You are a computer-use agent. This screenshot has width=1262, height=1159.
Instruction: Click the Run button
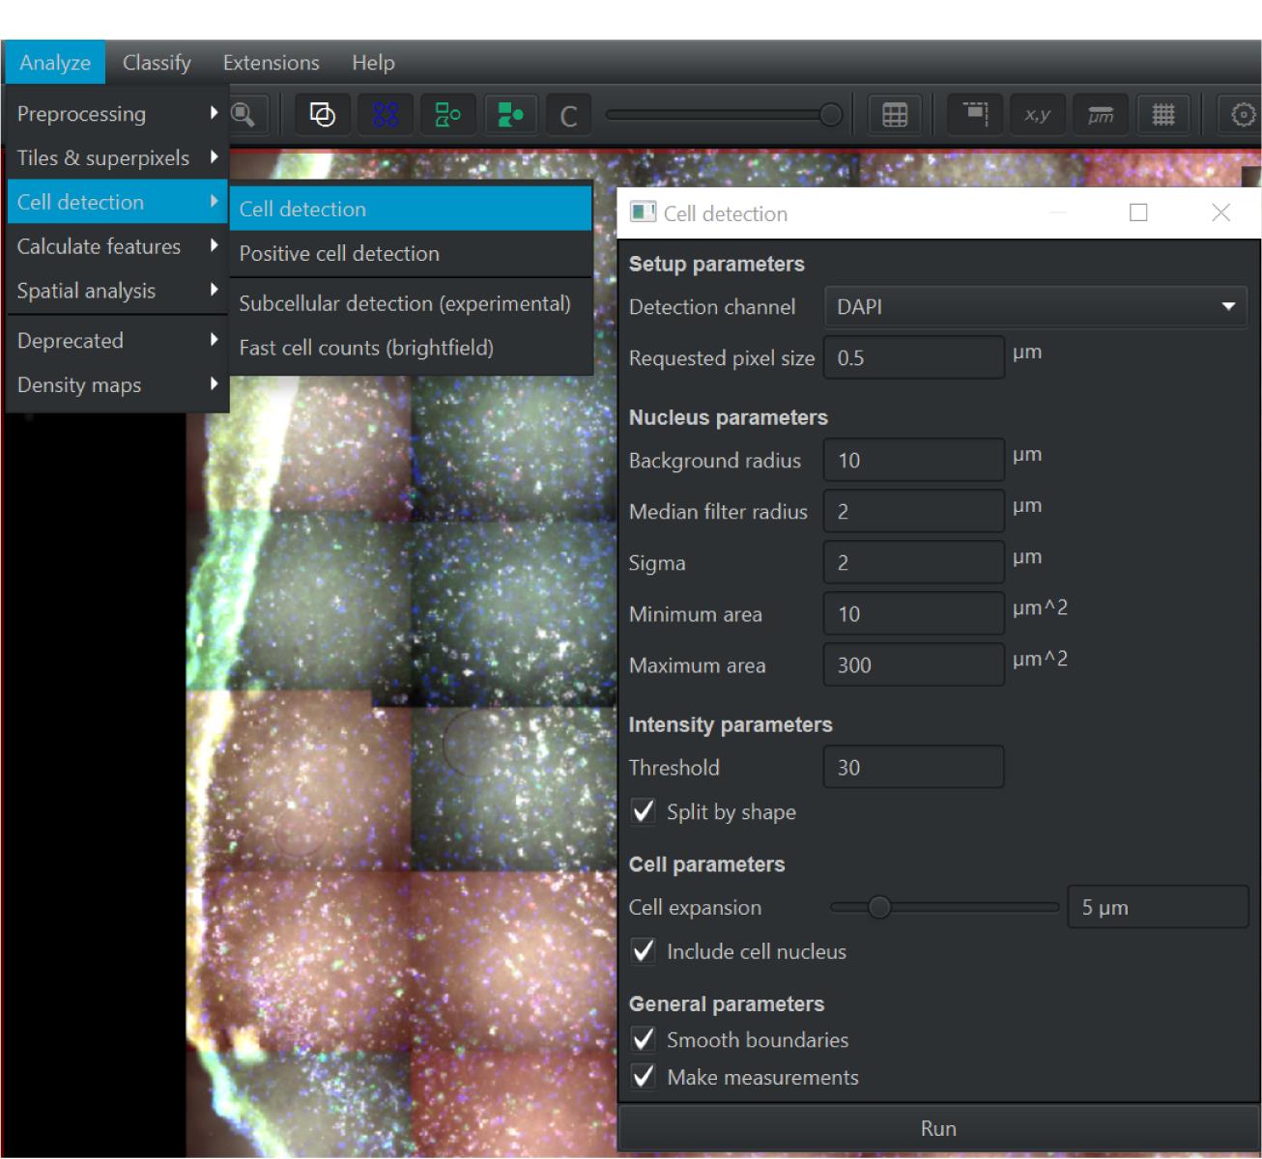pyautogui.click(x=937, y=1128)
